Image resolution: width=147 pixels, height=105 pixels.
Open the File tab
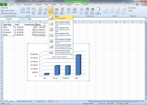pyautogui.click(x=4, y=5)
